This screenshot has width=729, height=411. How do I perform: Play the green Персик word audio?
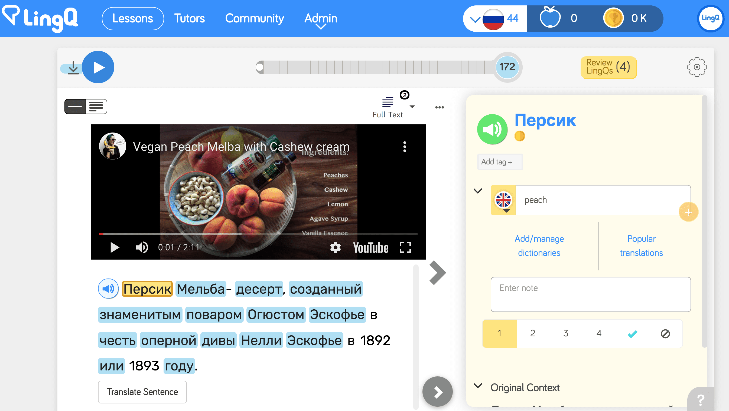[492, 129]
